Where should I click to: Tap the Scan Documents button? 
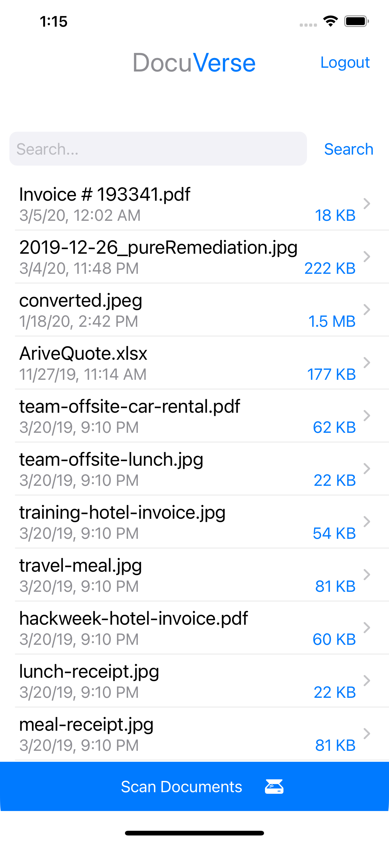[182, 786]
